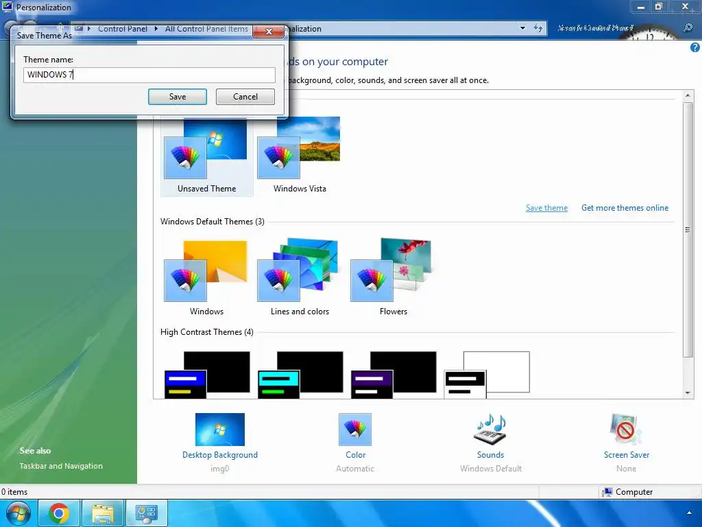Image resolution: width=702 pixels, height=527 pixels.
Task: Click the Desktop Background label link
Action: 220,455
